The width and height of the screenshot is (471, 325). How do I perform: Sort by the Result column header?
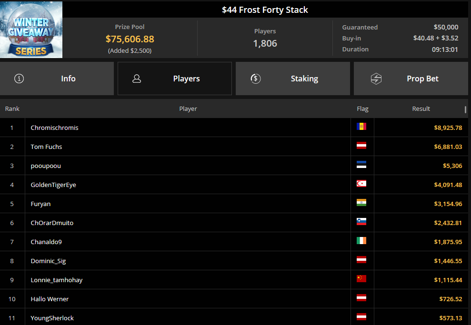coord(421,108)
